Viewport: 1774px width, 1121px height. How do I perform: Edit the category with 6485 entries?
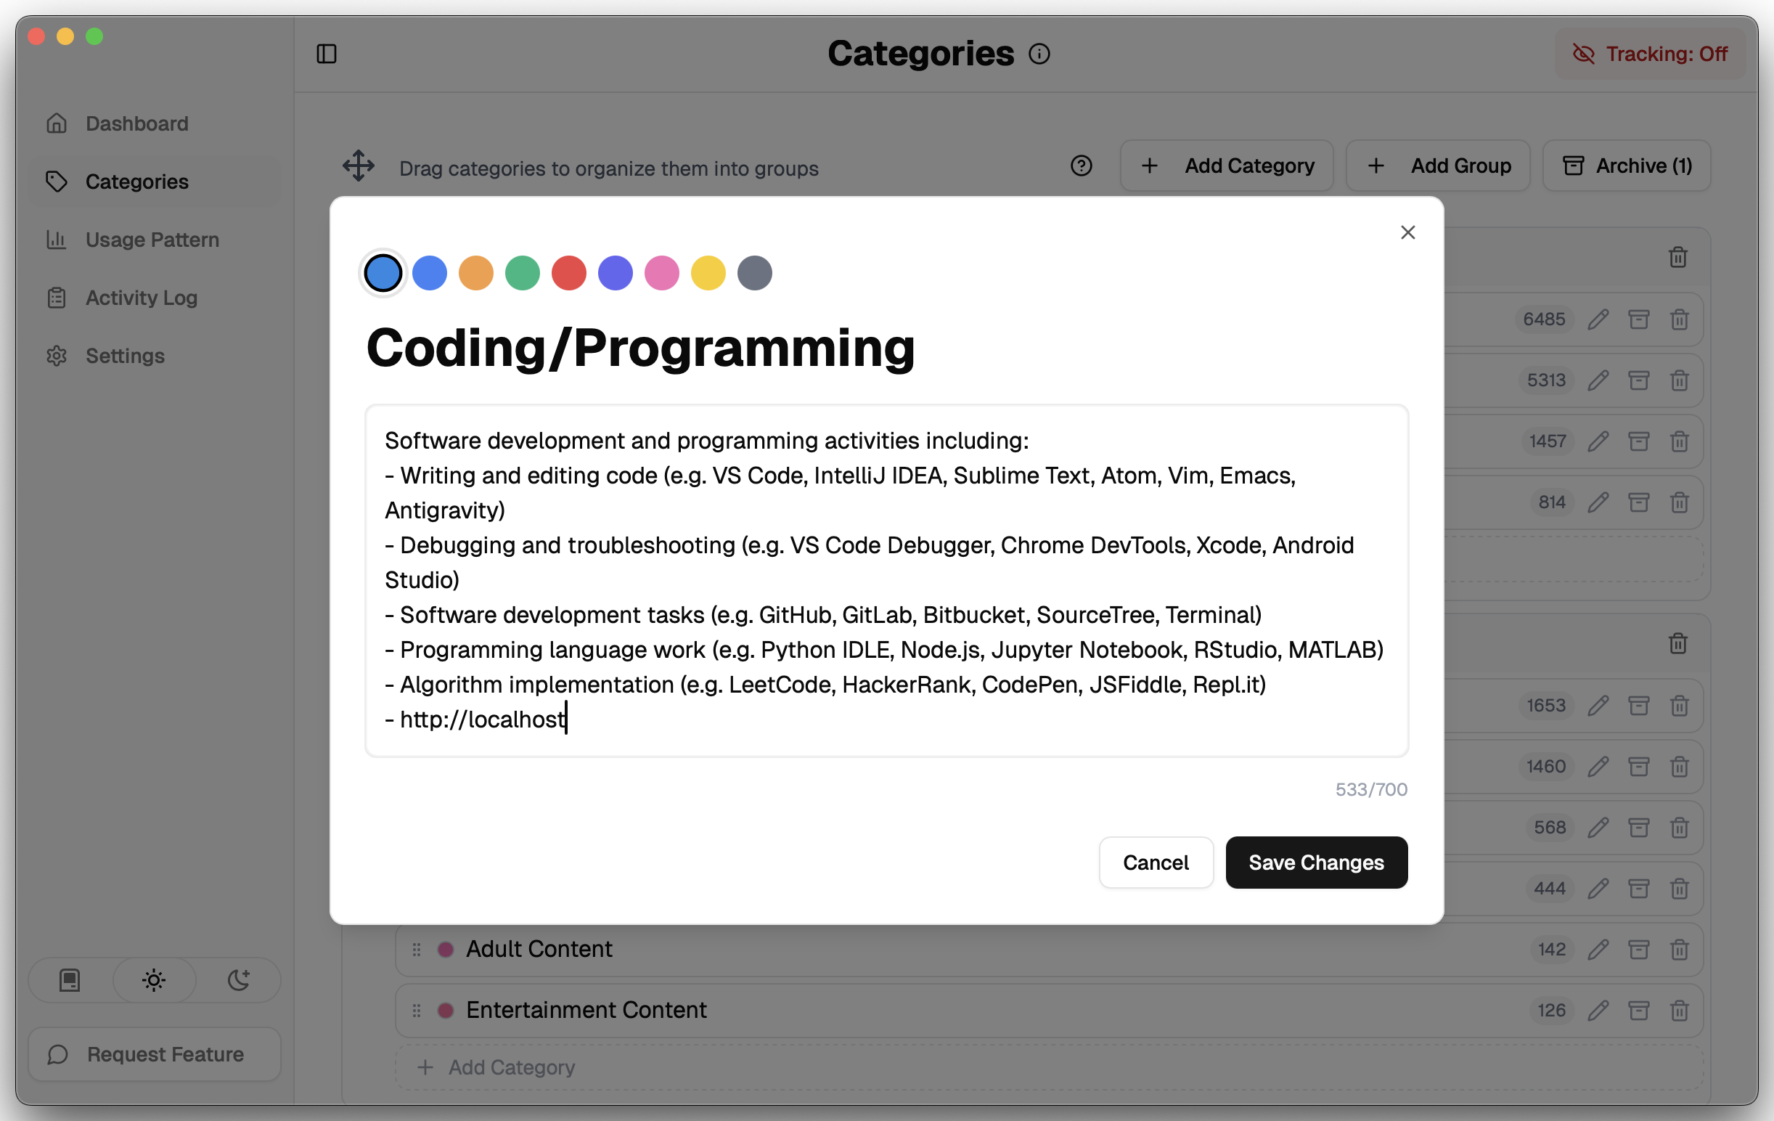1598,319
